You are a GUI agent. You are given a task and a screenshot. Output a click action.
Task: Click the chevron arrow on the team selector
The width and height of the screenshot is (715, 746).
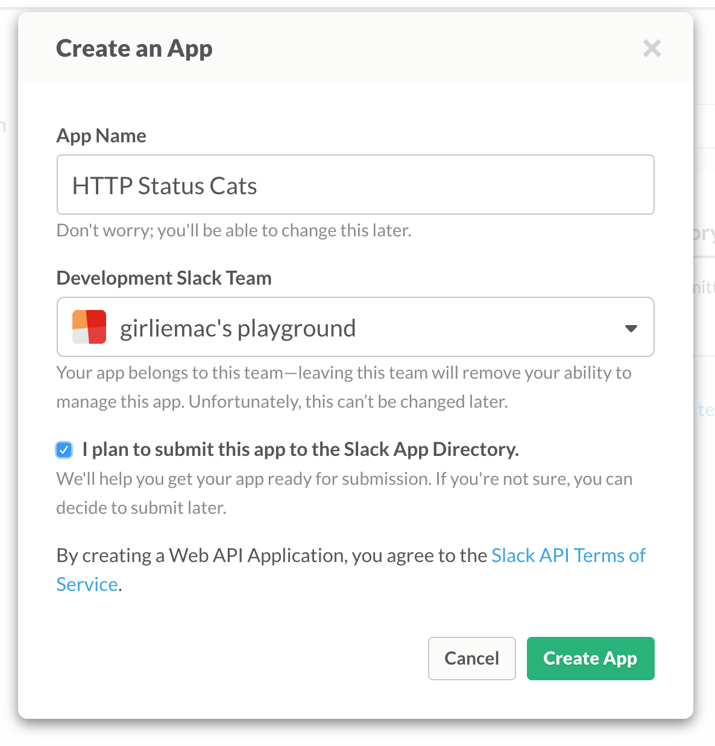[631, 327]
